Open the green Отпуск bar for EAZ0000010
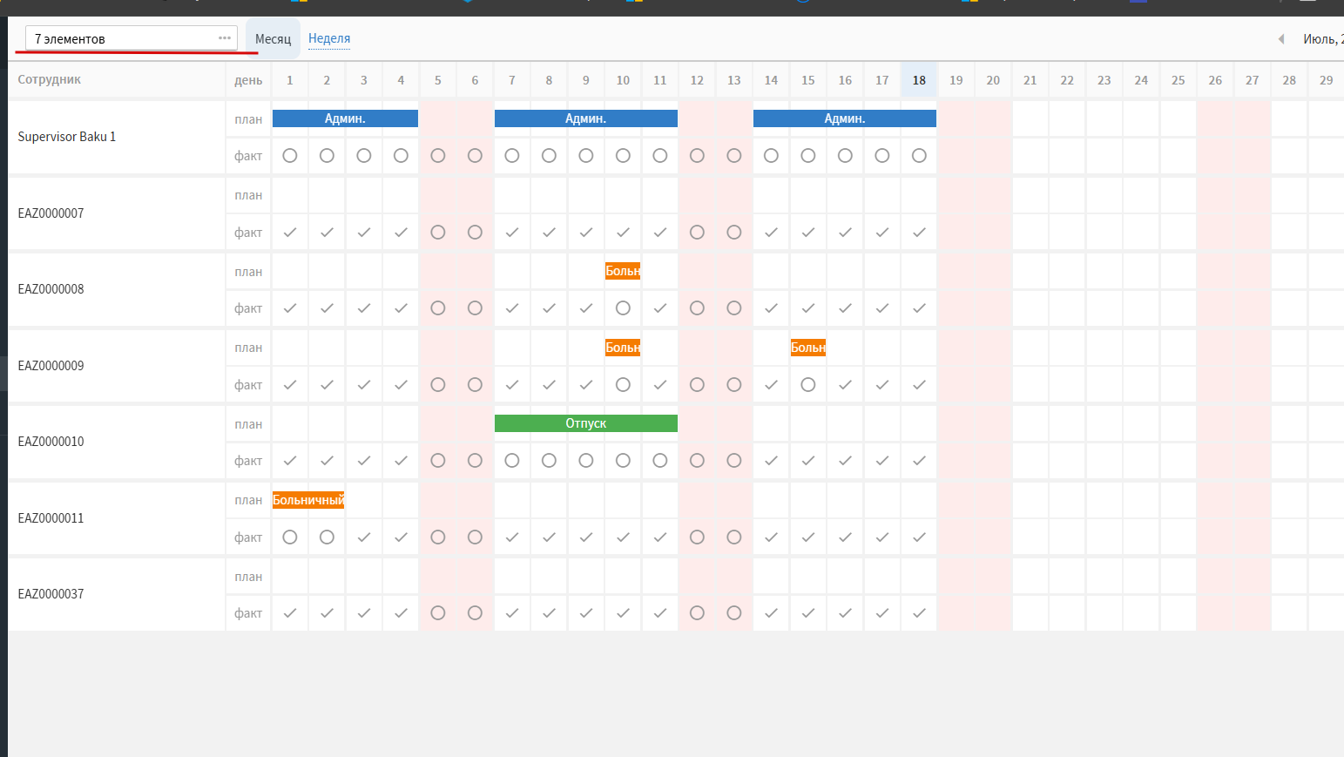This screenshot has width=1344, height=757. 586,423
